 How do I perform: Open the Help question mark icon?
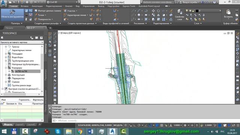click(214, 2)
